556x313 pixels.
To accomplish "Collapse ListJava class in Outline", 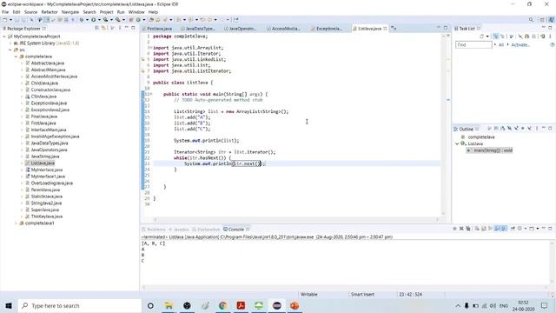I will click(457, 143).
